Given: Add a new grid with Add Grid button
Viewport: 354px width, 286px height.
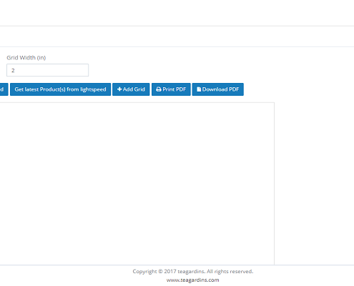Looking at the screenshot, I should pyautogui.click(x=131, y=89).
